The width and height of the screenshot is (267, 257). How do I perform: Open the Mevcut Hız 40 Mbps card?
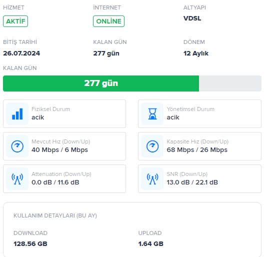click(x=64, y=146)
